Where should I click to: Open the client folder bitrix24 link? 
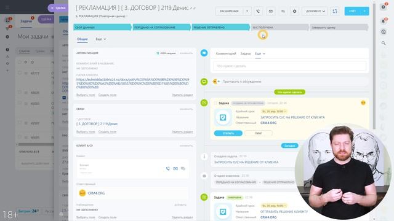point(133,83)
